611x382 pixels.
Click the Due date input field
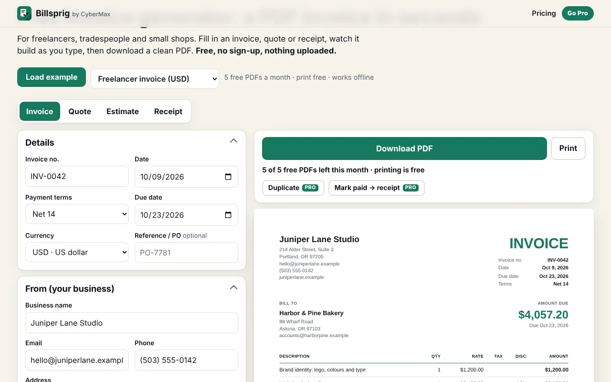186,215
